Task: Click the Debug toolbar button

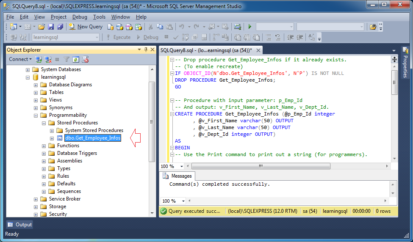Action: point(147,37)
